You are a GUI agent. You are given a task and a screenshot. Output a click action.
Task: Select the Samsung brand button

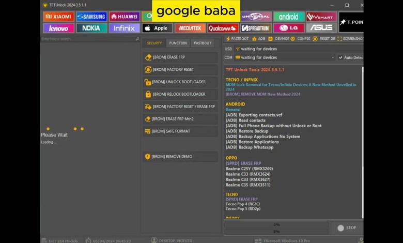[91, 17]
